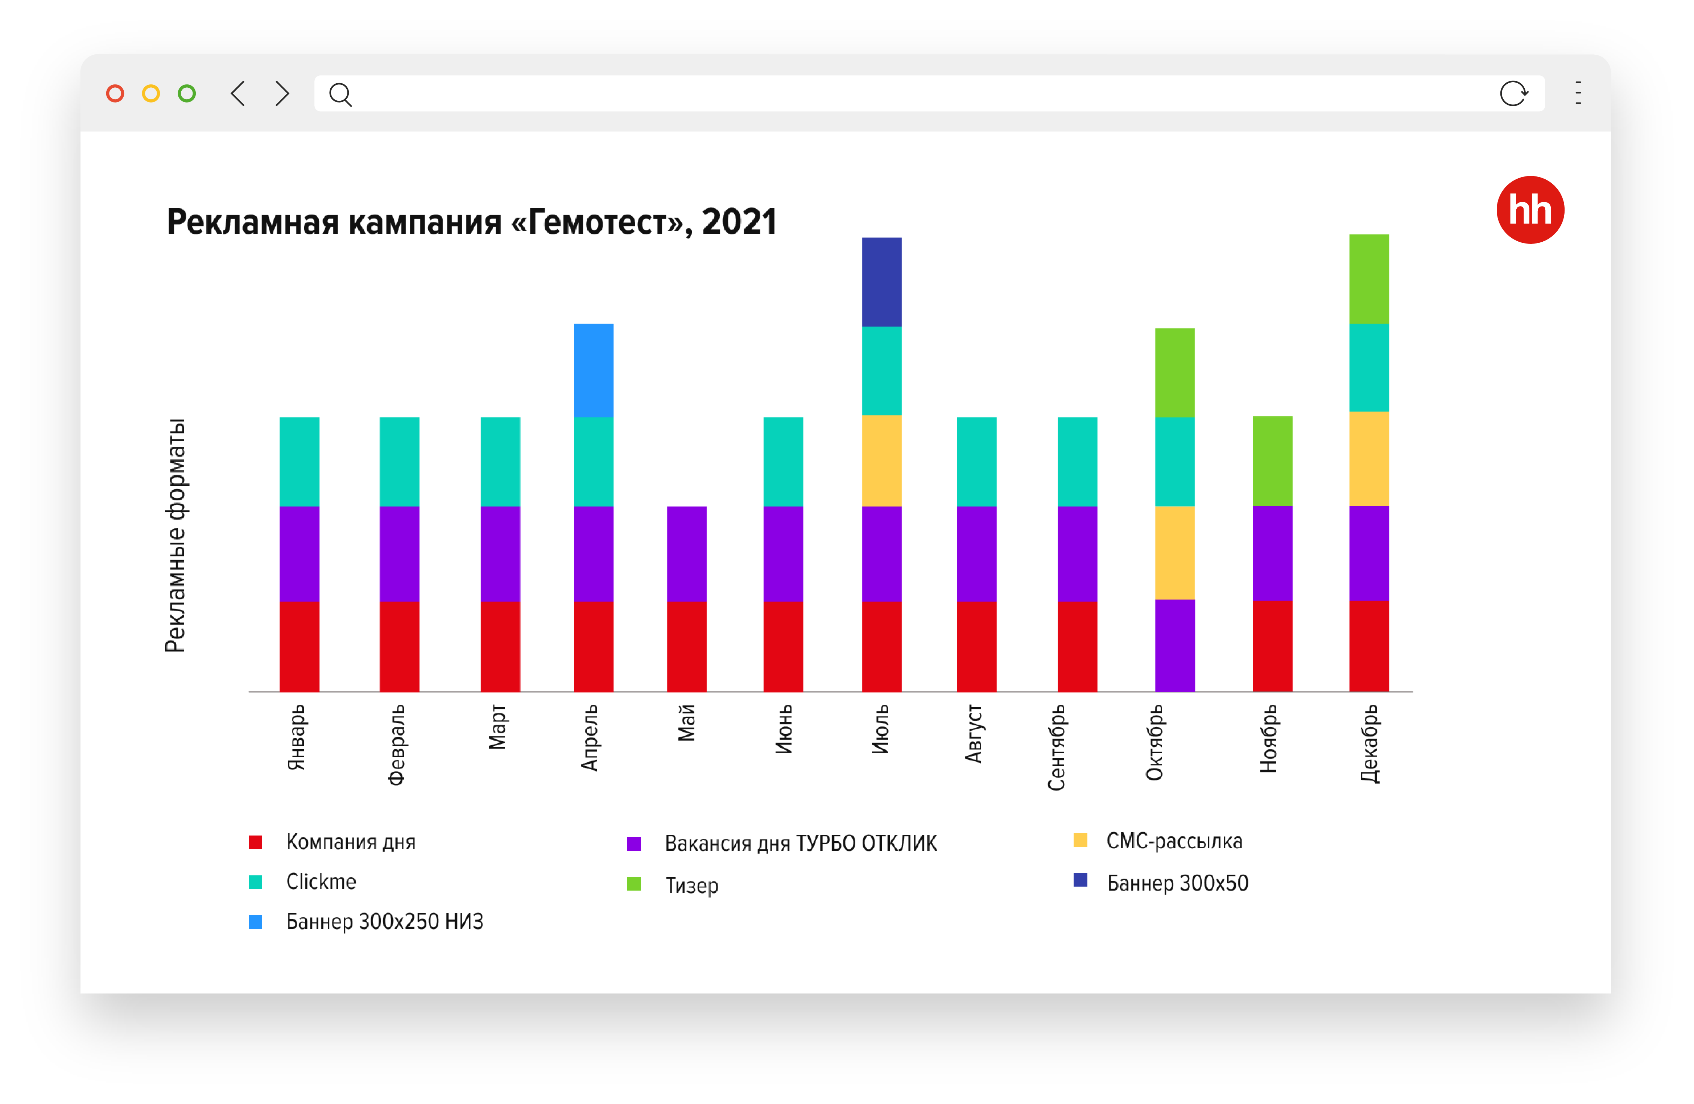This screenshot has height=1104, width=1694.
Task: Click the green maximize circle
Action: point(187,93)
